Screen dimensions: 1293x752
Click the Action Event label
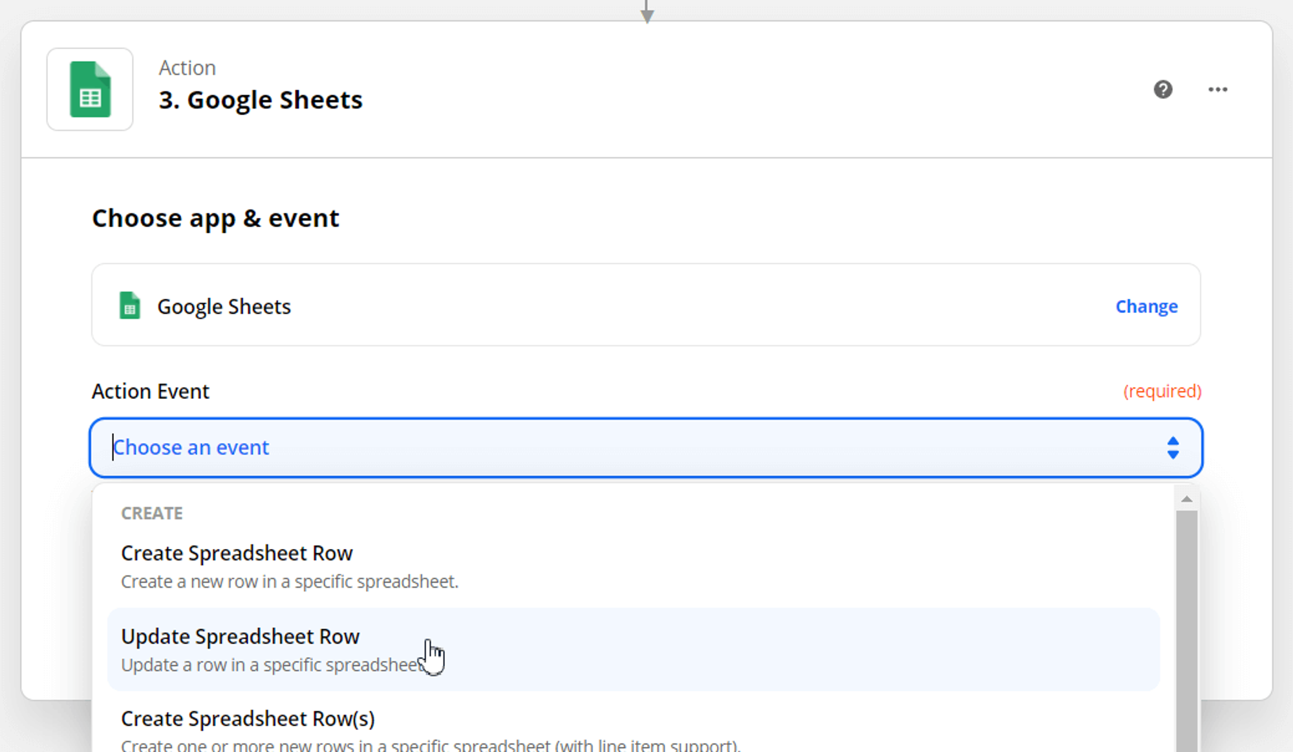[151, 391]
